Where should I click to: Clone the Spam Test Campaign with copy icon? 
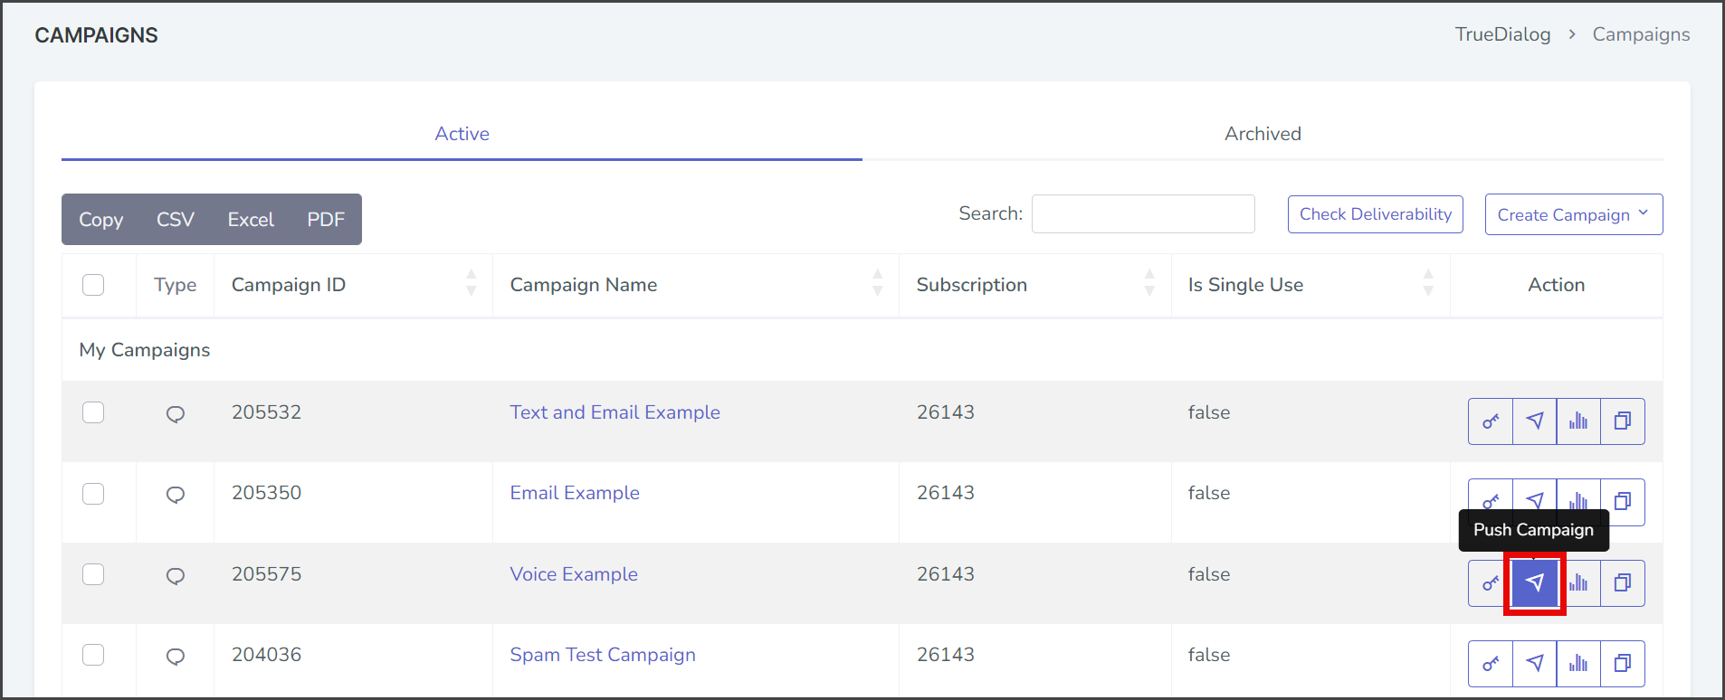click(x=1623, y=664)
